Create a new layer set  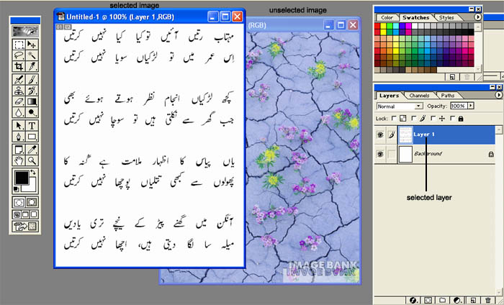pos(443,301)
